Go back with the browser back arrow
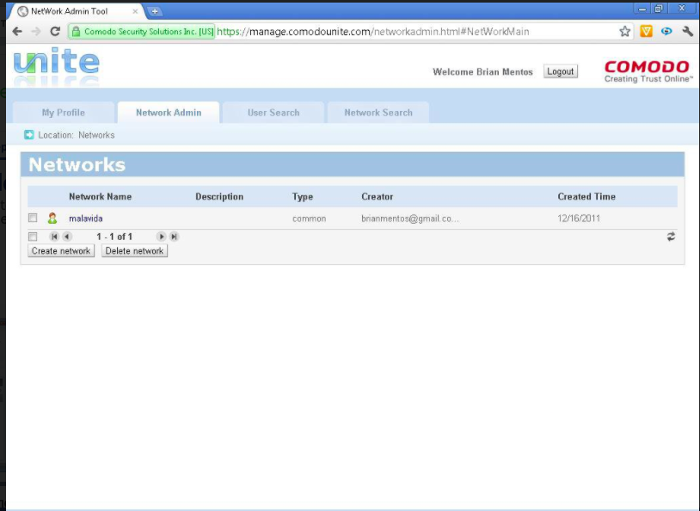700x511 pixels. tap(17, 31)
